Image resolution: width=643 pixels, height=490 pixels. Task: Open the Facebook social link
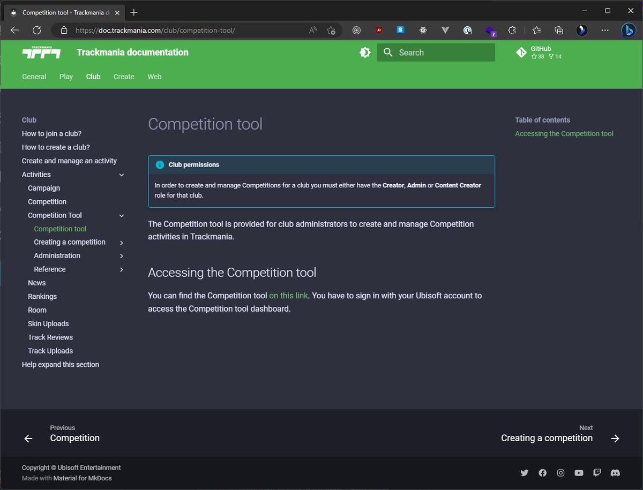pyautogui.click(x=542, y=473)
